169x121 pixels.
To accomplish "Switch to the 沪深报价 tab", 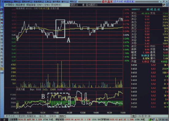I will [x=10, y=5].
